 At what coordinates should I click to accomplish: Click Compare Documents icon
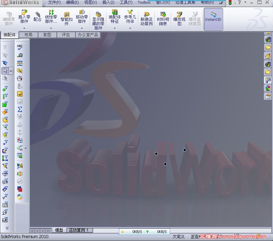pyautogui.click(x=20, y=140)
